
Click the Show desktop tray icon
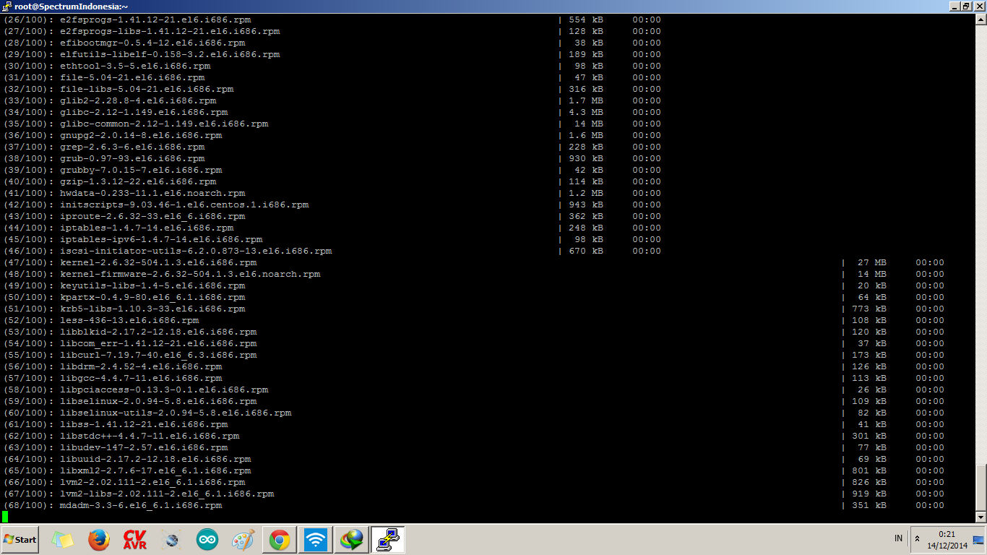[978, 540]
